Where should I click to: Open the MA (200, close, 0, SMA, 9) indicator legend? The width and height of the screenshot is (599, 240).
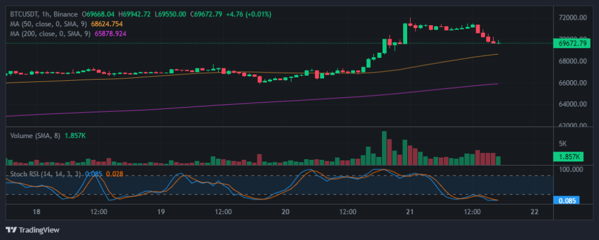click(x=50, y=33)
